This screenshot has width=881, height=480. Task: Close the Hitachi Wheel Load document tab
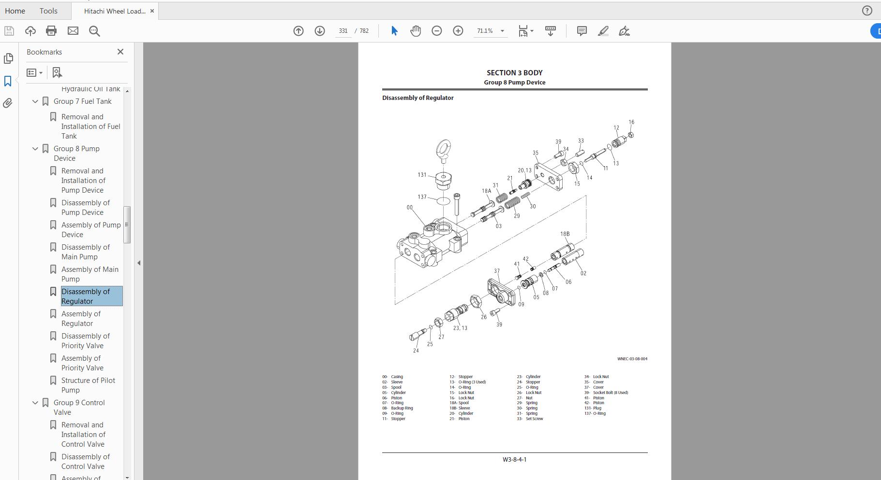pos(152,11)
